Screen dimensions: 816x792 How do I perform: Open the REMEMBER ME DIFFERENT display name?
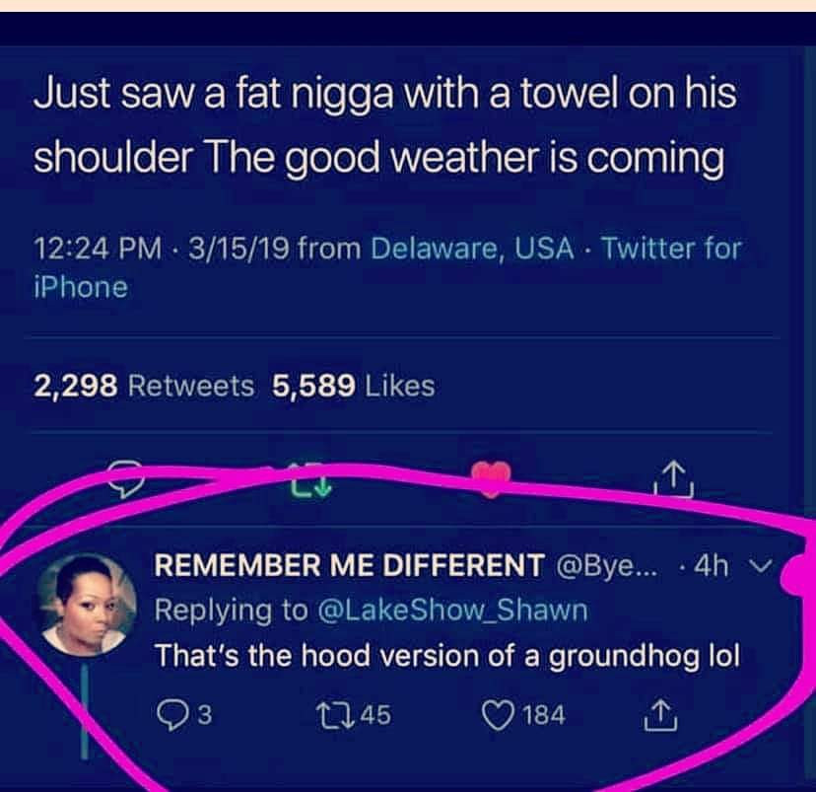point(349,565)
